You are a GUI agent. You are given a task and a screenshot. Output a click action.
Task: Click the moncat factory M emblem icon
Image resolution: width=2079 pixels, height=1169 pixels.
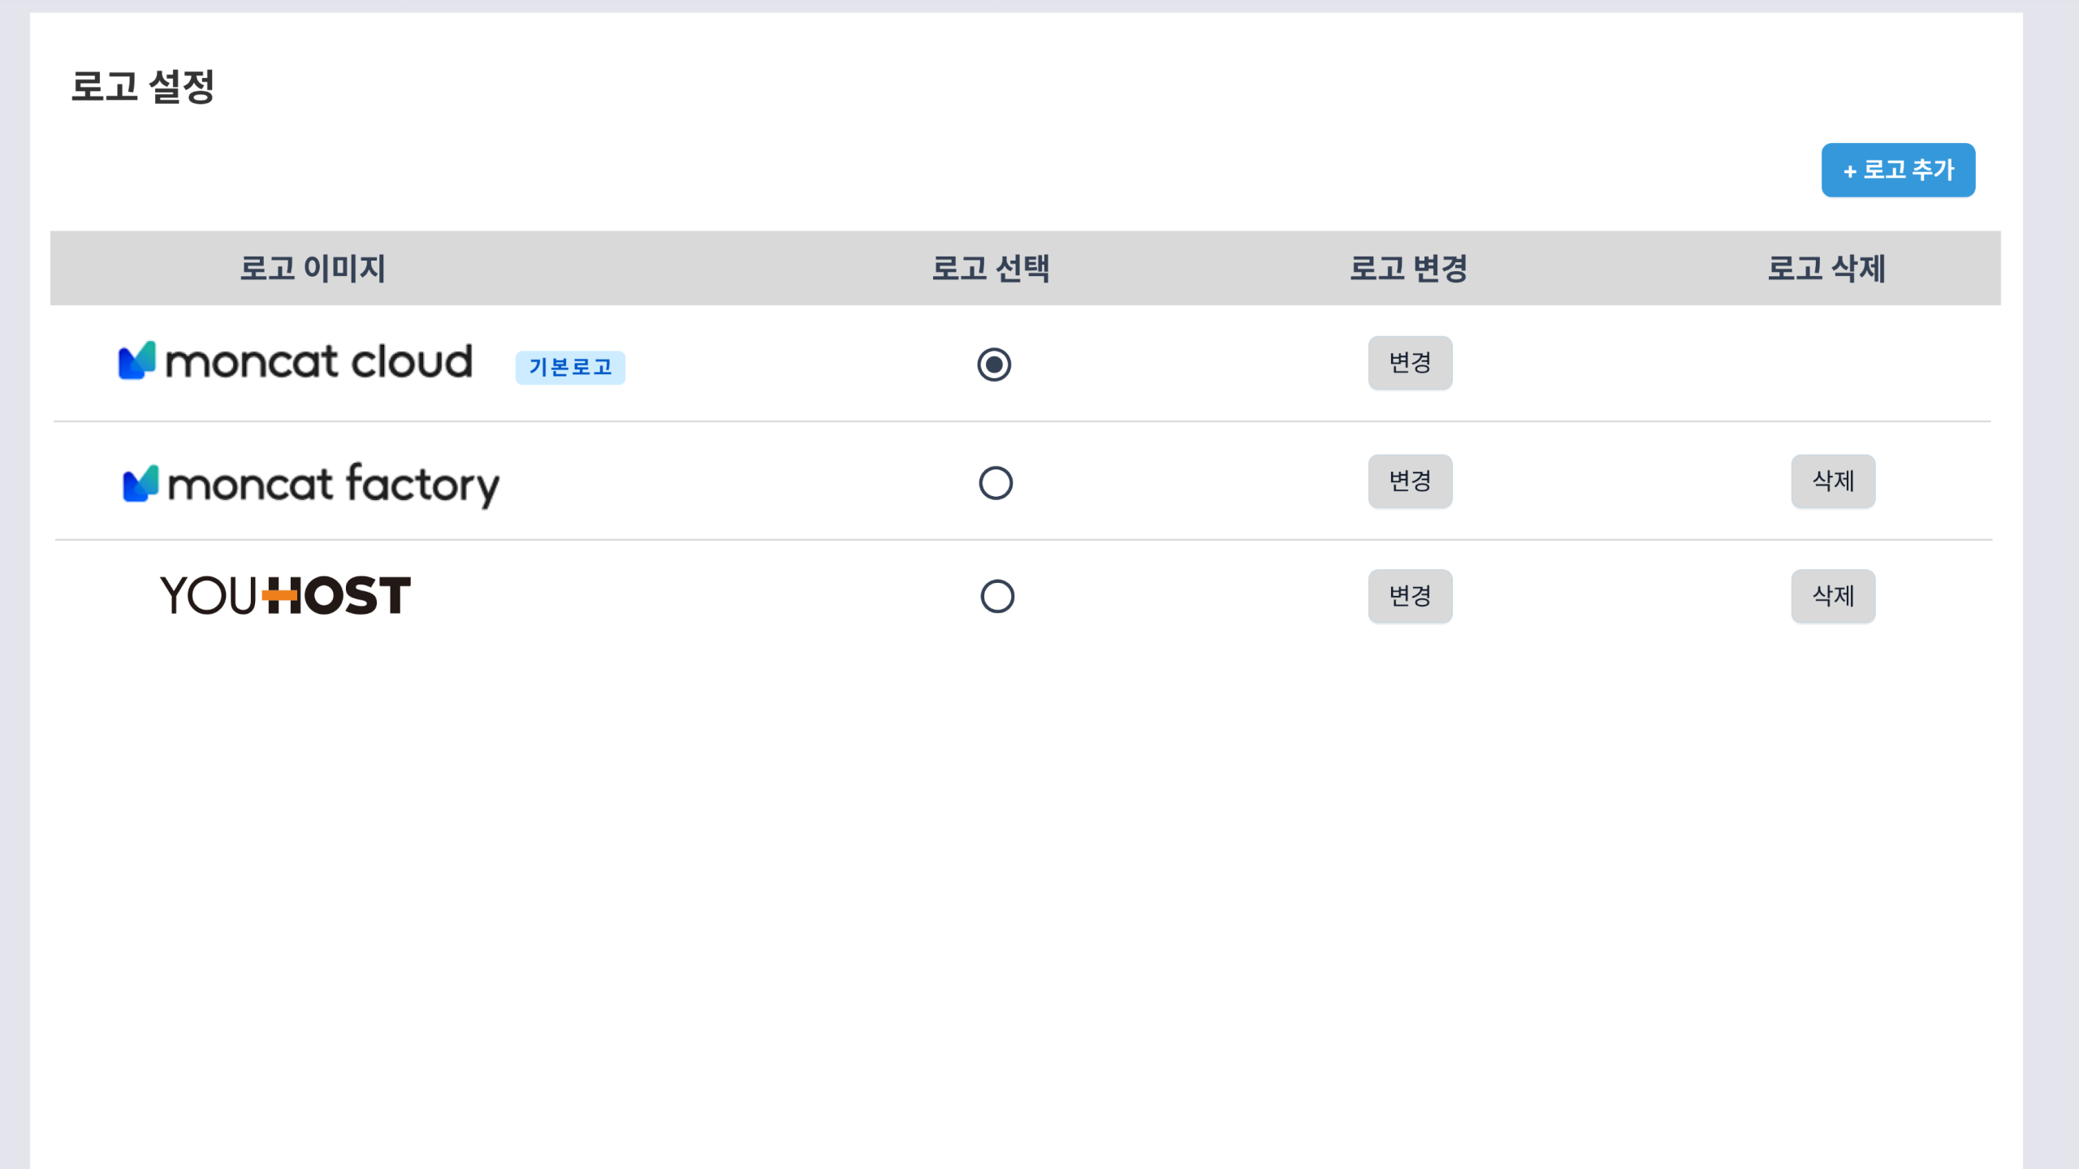click(x=140, y=484)
